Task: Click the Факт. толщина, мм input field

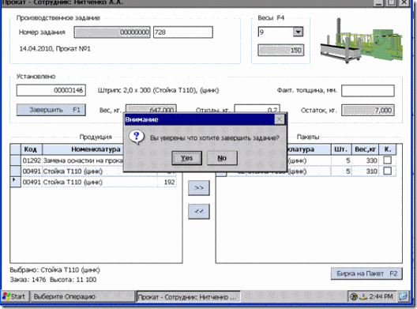Action: pos(368,91)
